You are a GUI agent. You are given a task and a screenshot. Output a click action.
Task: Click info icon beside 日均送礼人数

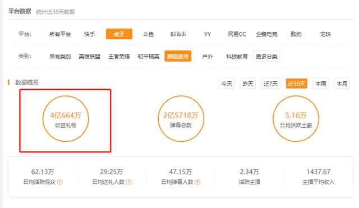pos(128,182)
